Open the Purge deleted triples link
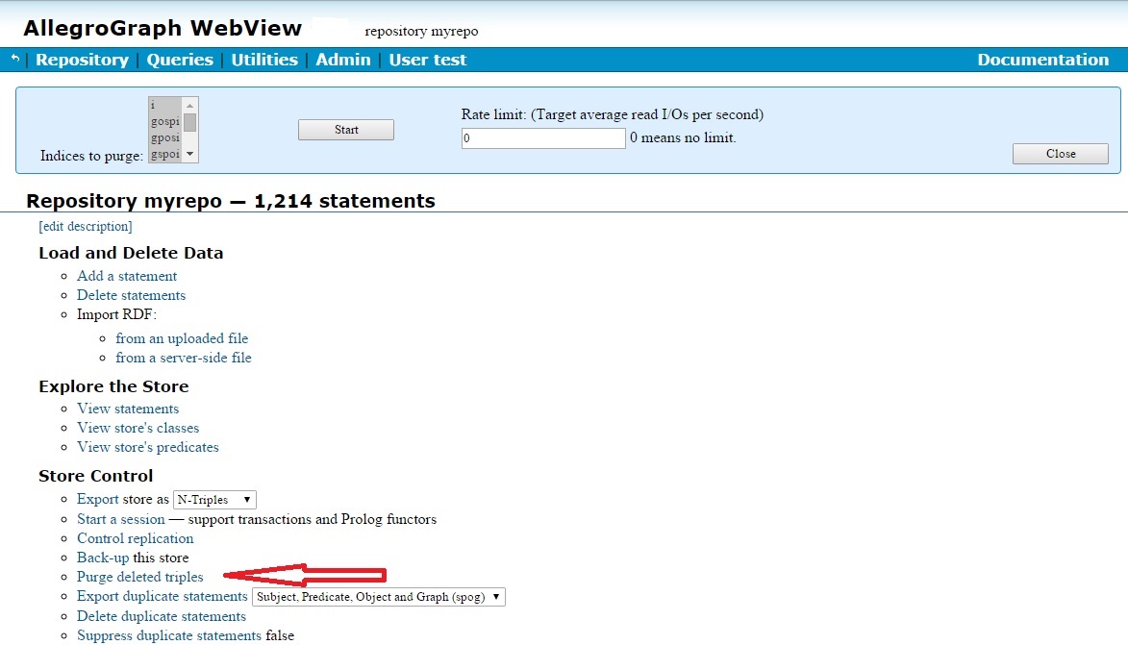The width and height of the screenshot is (1128, 645). tap(140, 577)
